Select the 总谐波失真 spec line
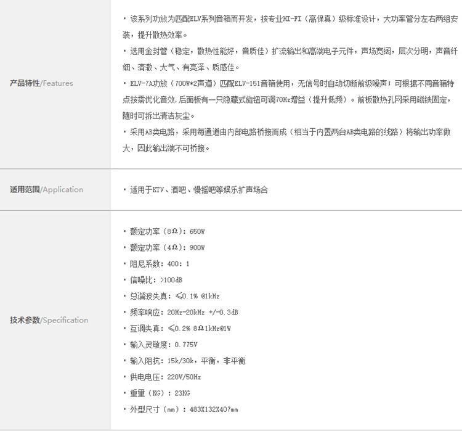This screenshot has width=462, height=431. click(x=171, y=296)
